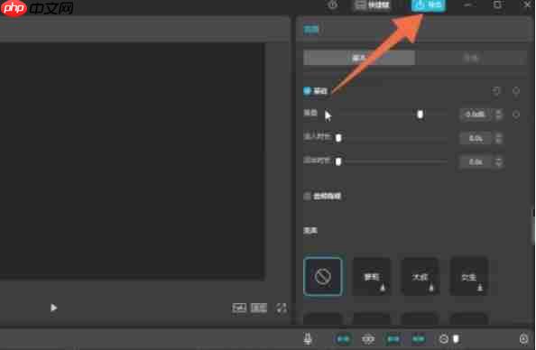Select the 基本 sub-tab
The width and height of the screenshot is (536, 350).
[359, 58]
